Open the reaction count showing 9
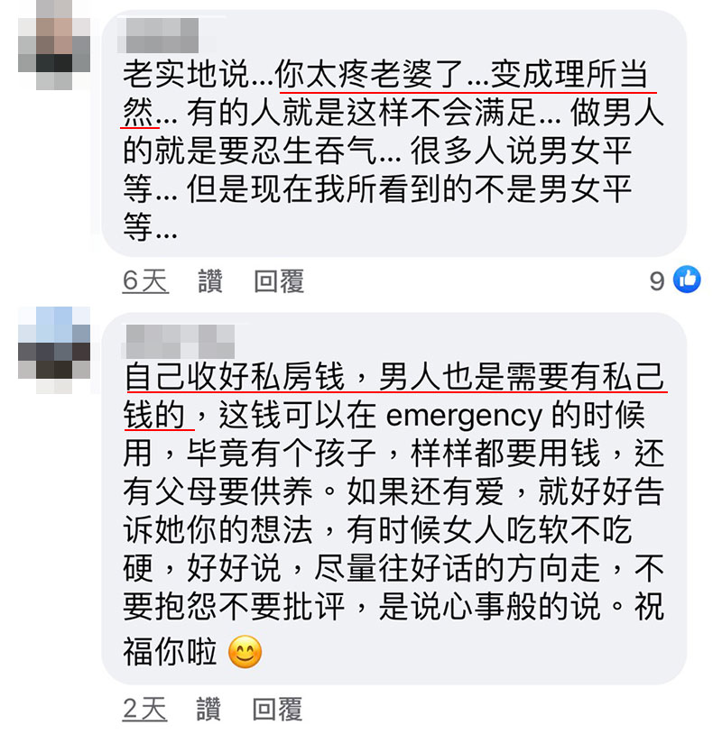722x734 pixels. pos(657,281)
